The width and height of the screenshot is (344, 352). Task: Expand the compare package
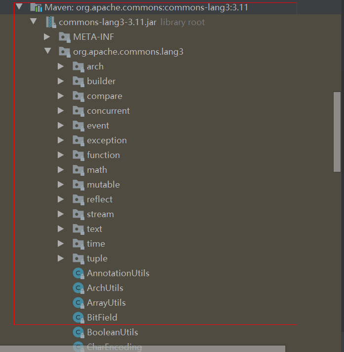point(61,96)
